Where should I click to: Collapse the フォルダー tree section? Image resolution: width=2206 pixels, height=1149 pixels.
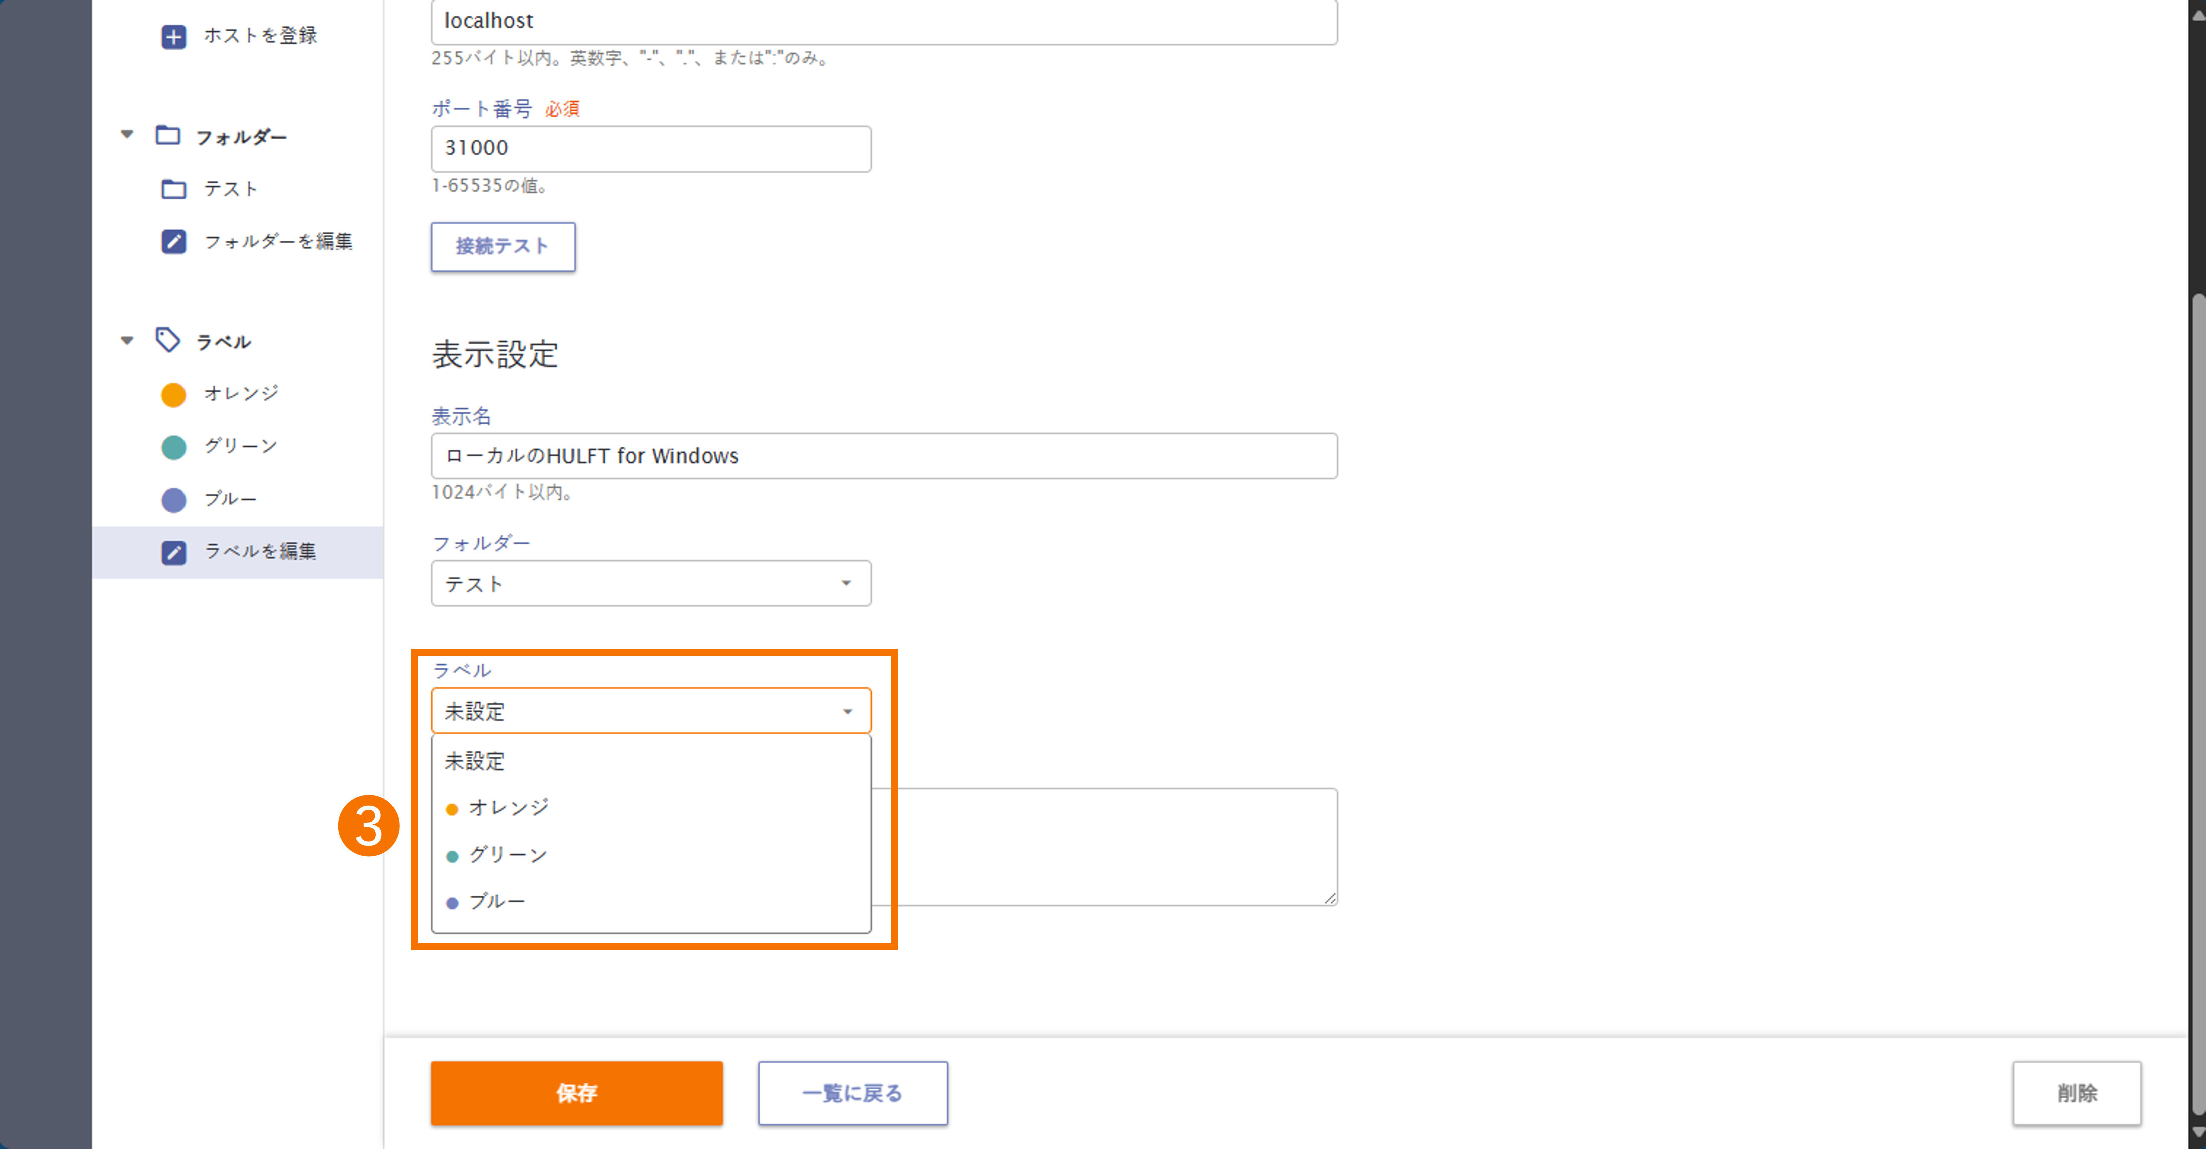(127, 134)
